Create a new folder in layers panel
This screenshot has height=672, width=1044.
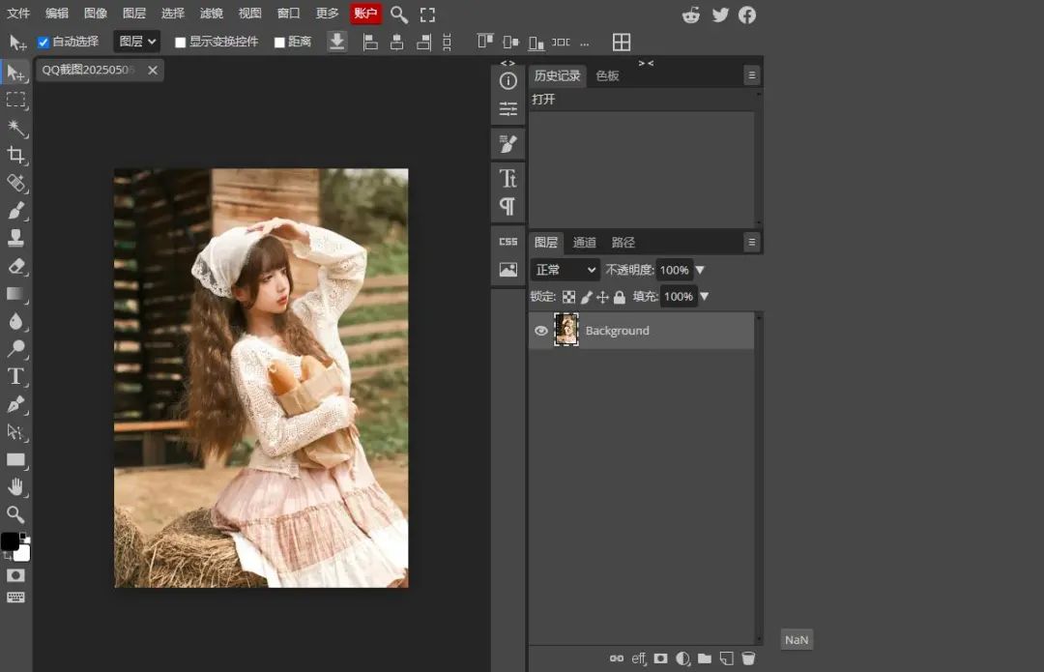pyautogui.click(x=705, y=658)
